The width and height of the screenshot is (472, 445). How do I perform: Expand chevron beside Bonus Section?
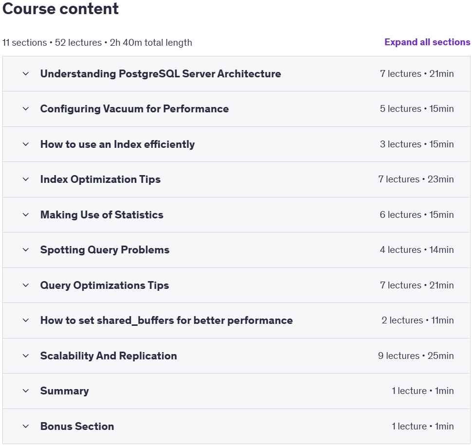coord(26,427)
